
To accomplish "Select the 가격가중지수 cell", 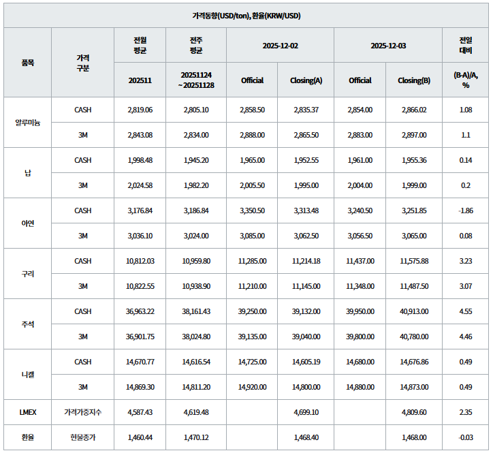I will point(82,412).
